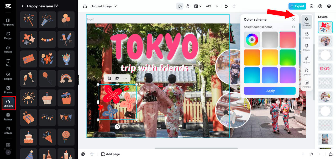The image size is (336, 159).
Task: Undo the last action
Action: coord(226,6)
